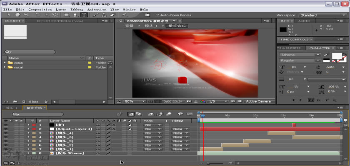Select the Hand tool
Viewport: 350px width, 166px height.
coord(17,15)
